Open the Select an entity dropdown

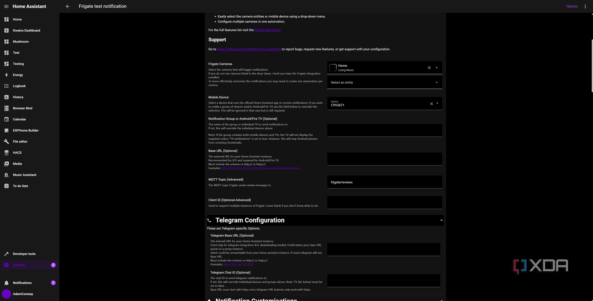click(x=385, y=82)
